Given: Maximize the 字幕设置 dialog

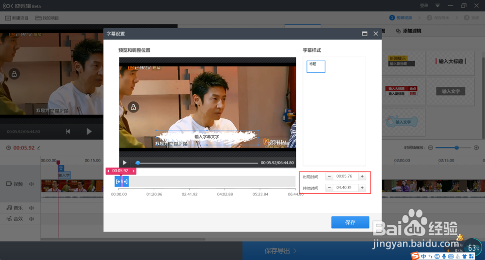Looking at the screenshot, I should click(x=365, y=33).
